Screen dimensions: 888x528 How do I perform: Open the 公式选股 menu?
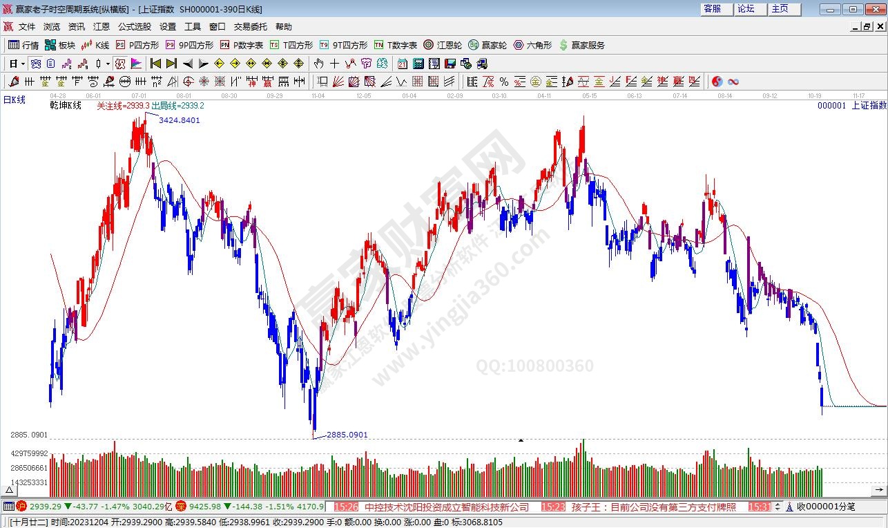tap(135, 27)
